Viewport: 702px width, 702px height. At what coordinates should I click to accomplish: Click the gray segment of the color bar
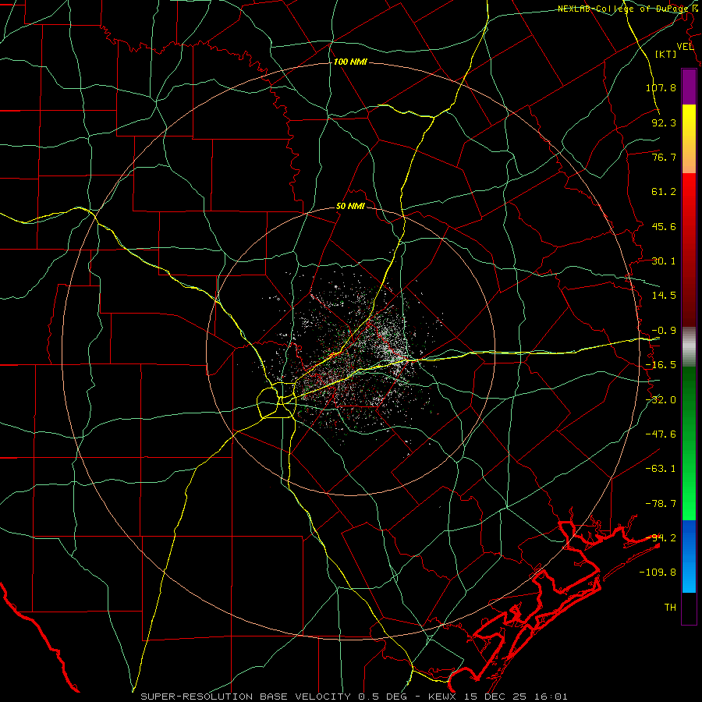click(x=689, y=347)
